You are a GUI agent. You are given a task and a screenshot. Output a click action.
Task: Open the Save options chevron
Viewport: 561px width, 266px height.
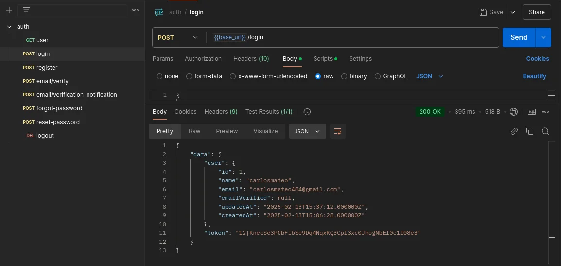513,12
